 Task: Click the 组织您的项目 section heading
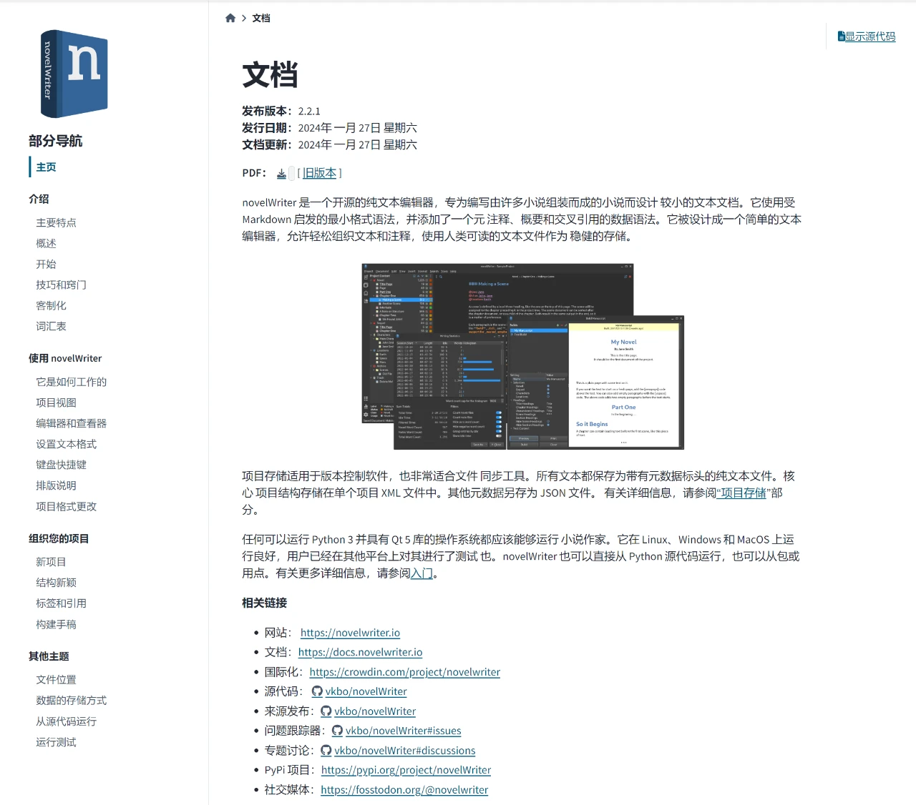point(59,539)
